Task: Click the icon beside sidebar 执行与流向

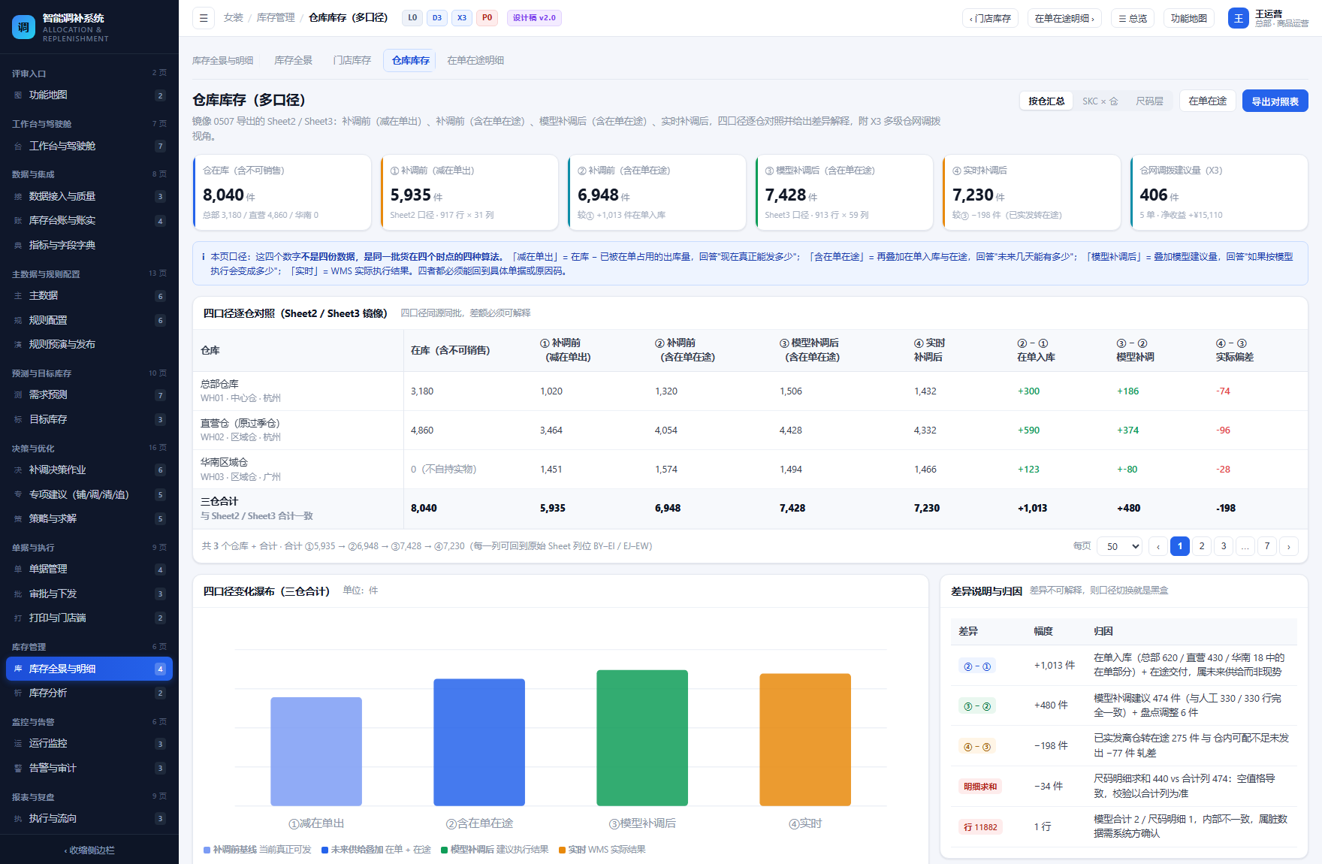Action: pyautogui.click(x=18, y=819)
